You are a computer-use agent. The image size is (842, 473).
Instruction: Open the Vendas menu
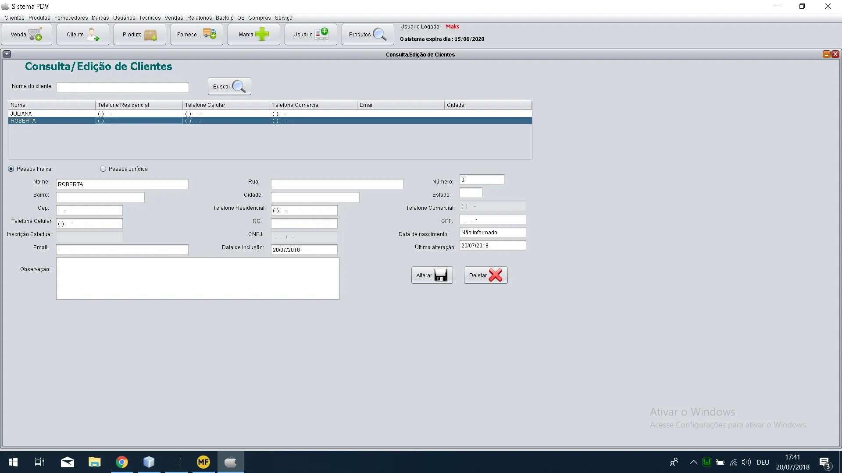coord(174,18)
